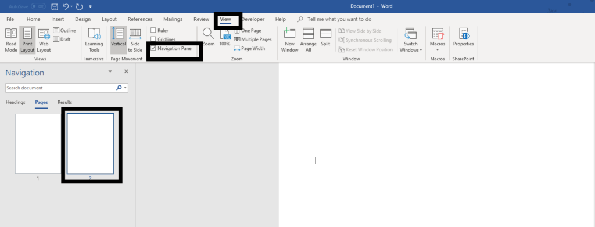This screenshot has height=227, width=595.
Task: Open the Insert tab
Action: (x=58, y=19)
